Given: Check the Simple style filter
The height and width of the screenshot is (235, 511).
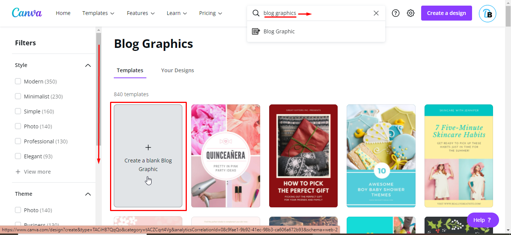Looking at the screenshot, I should click(18, 111).
